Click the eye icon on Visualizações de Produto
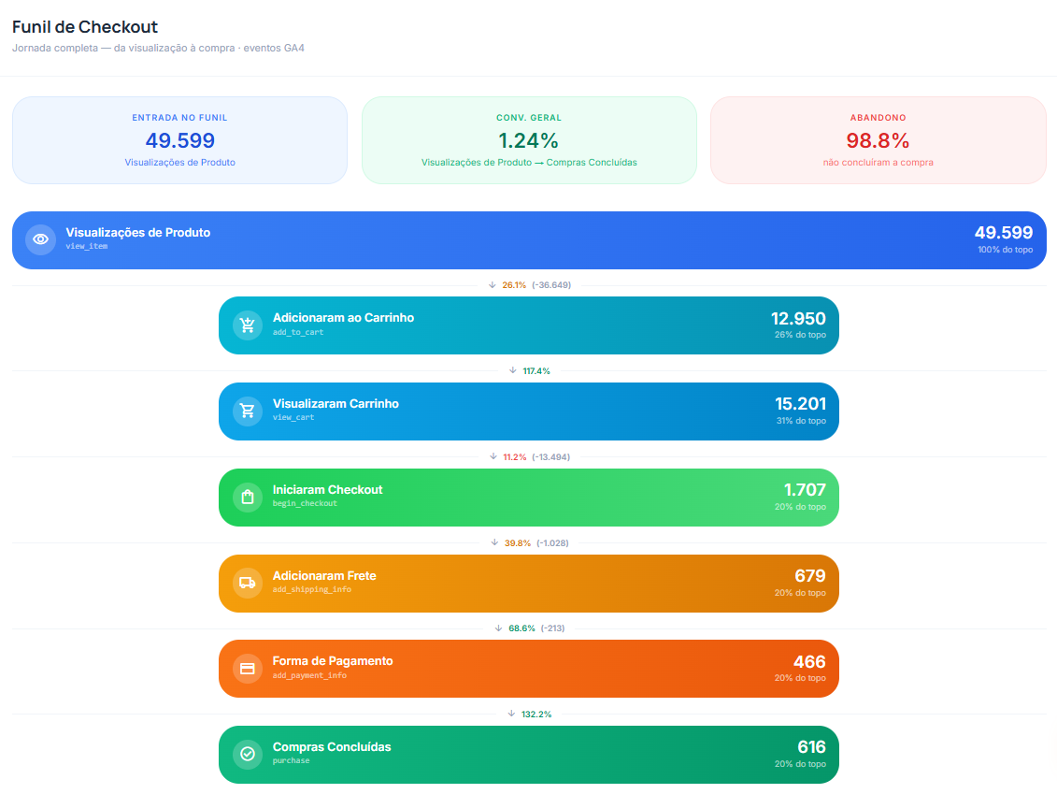The image size is (1057, 794). 40,239
